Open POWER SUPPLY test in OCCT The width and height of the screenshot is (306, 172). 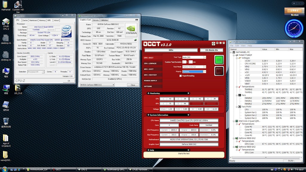153,81
